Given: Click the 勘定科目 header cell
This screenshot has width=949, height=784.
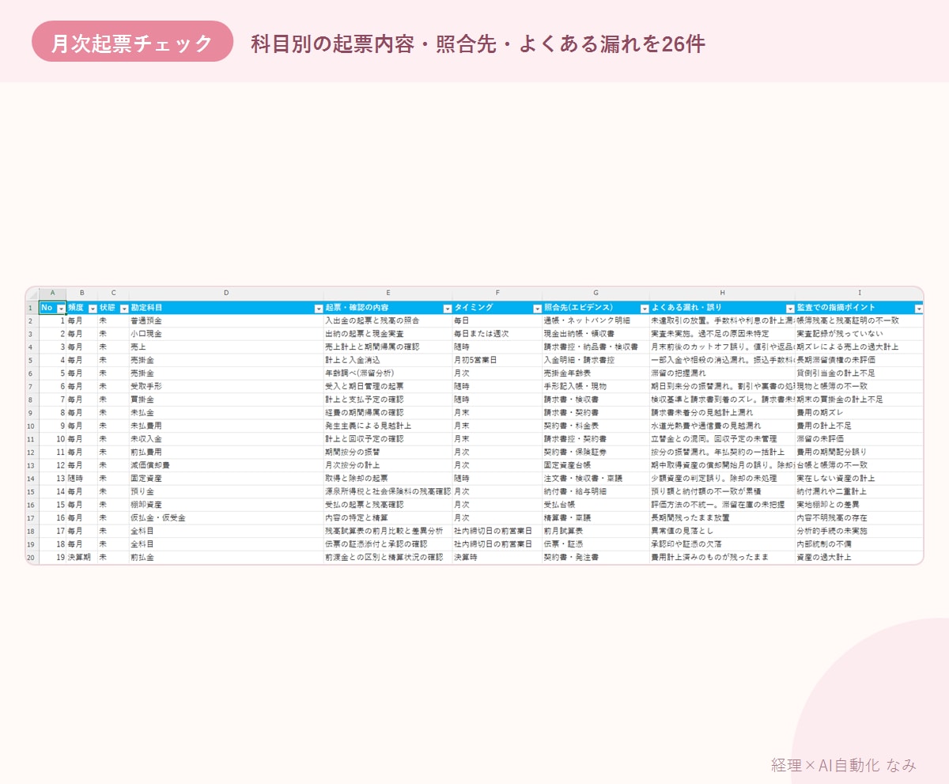Looking at the screenshot, I should point(226,308).
